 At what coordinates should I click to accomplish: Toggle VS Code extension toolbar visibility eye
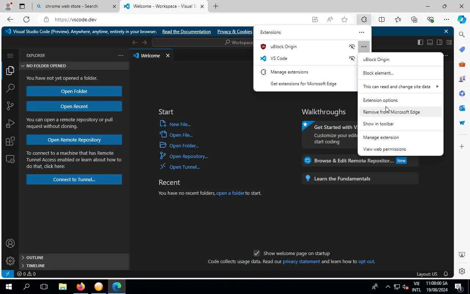(x=352, y=58)
